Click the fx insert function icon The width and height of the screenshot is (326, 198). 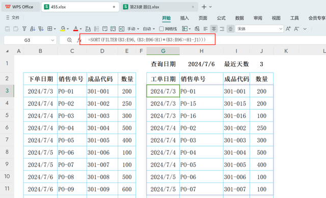79,40
